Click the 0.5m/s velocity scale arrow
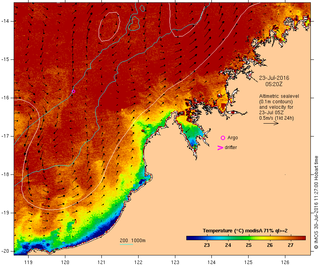The height and width of the screenshot is (266, 321). coord(271,123)
